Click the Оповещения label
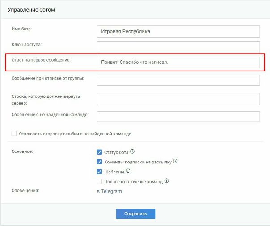The width and height of the screenshot is (270, 226). coord(25,191)
